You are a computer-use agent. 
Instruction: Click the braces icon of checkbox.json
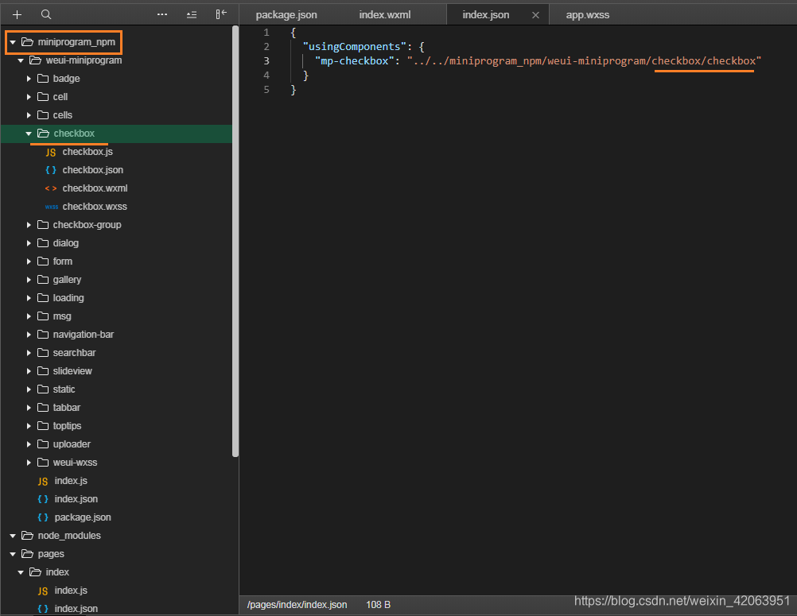(x=51, y=170)
